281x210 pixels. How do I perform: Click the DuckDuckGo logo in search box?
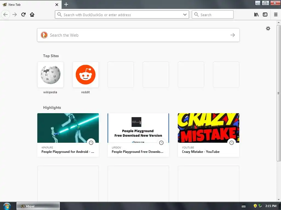(44, 35)
